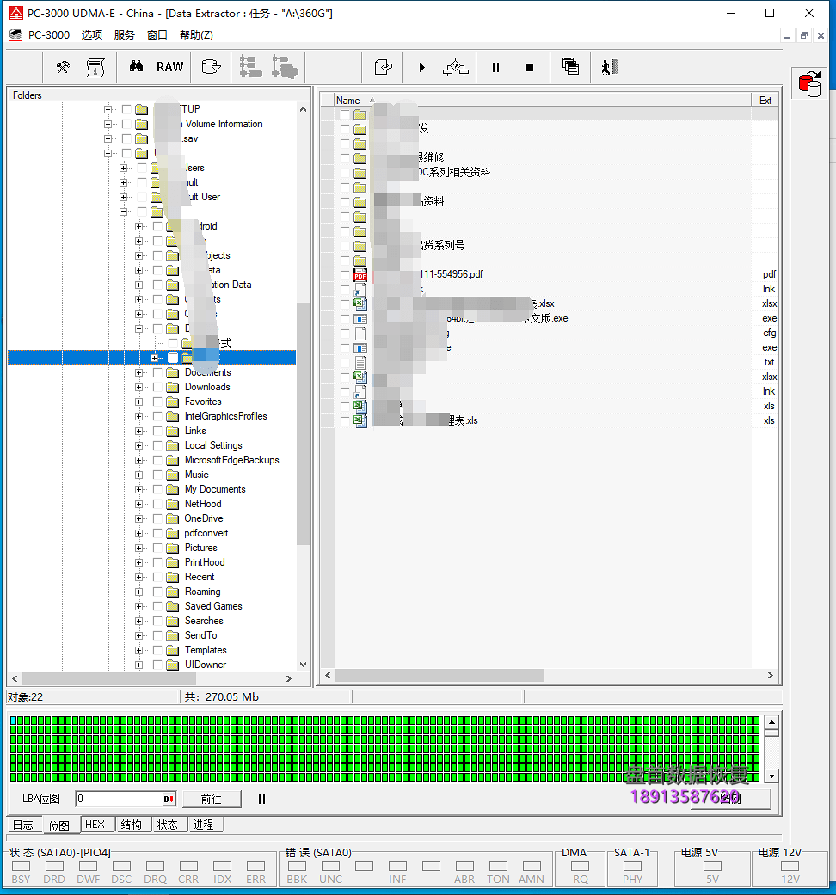Viewport: 836px width, 895px height.
Task: Click the binoculars search icon
Action: coord(136,67)
